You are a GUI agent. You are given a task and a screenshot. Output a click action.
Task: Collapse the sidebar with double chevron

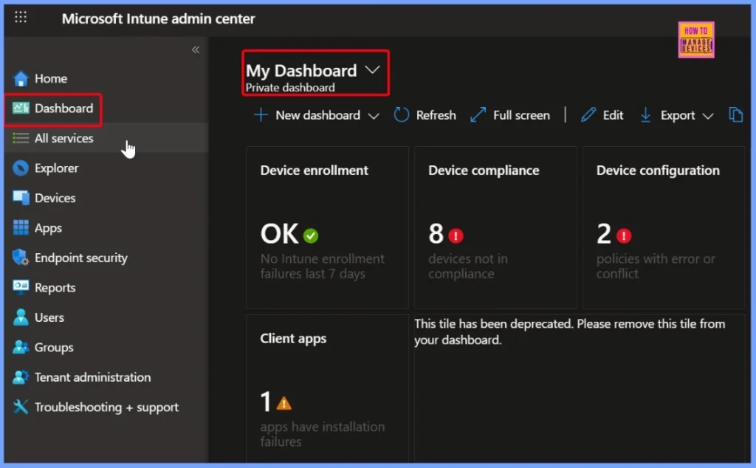195,49
